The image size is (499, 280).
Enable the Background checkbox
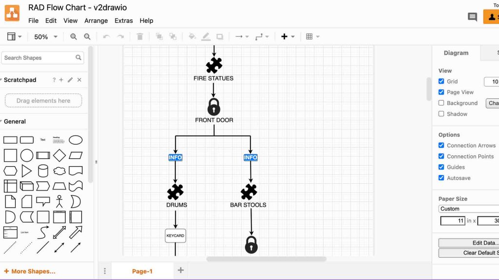(441, 103)
